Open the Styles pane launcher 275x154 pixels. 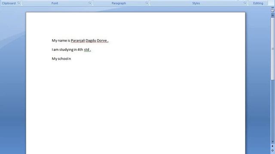point(244,3)
